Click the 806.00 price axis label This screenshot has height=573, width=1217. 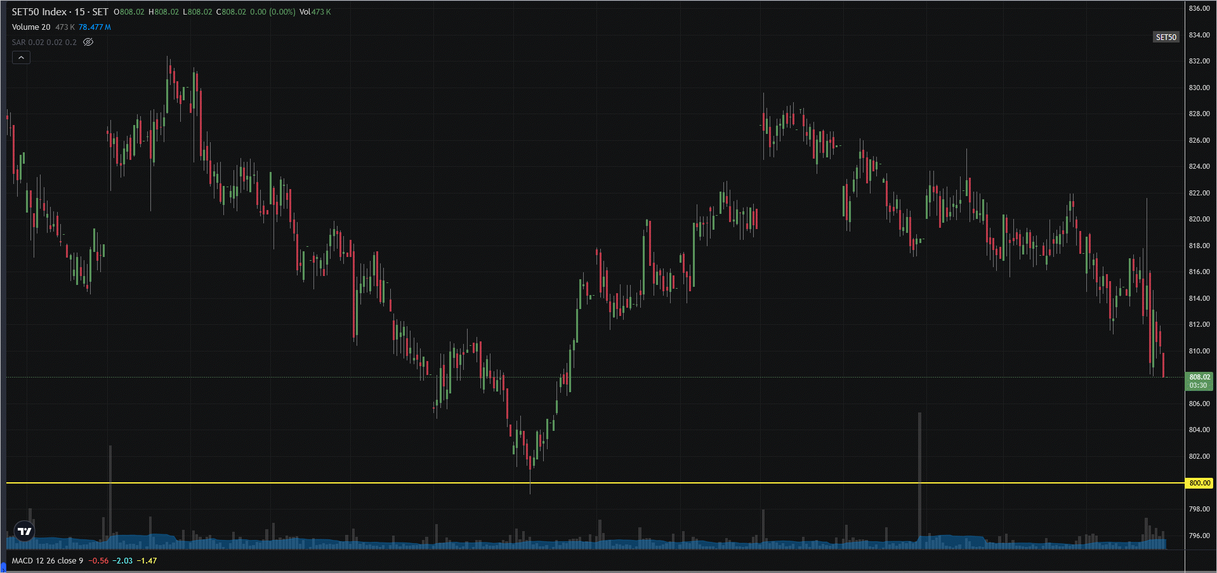point(1199,404)
